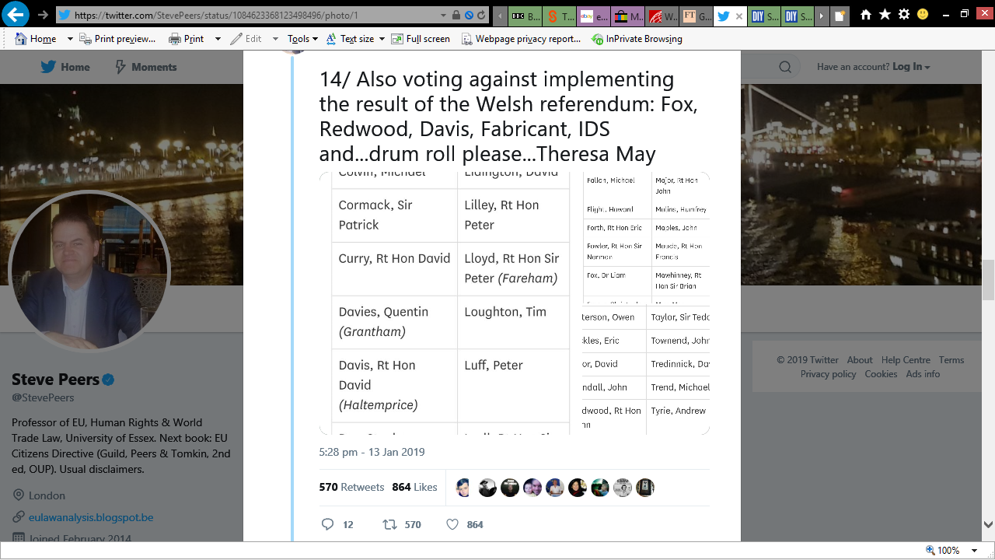Click the reply speech bubble icon
995x560 pixels.
point(327,524)
